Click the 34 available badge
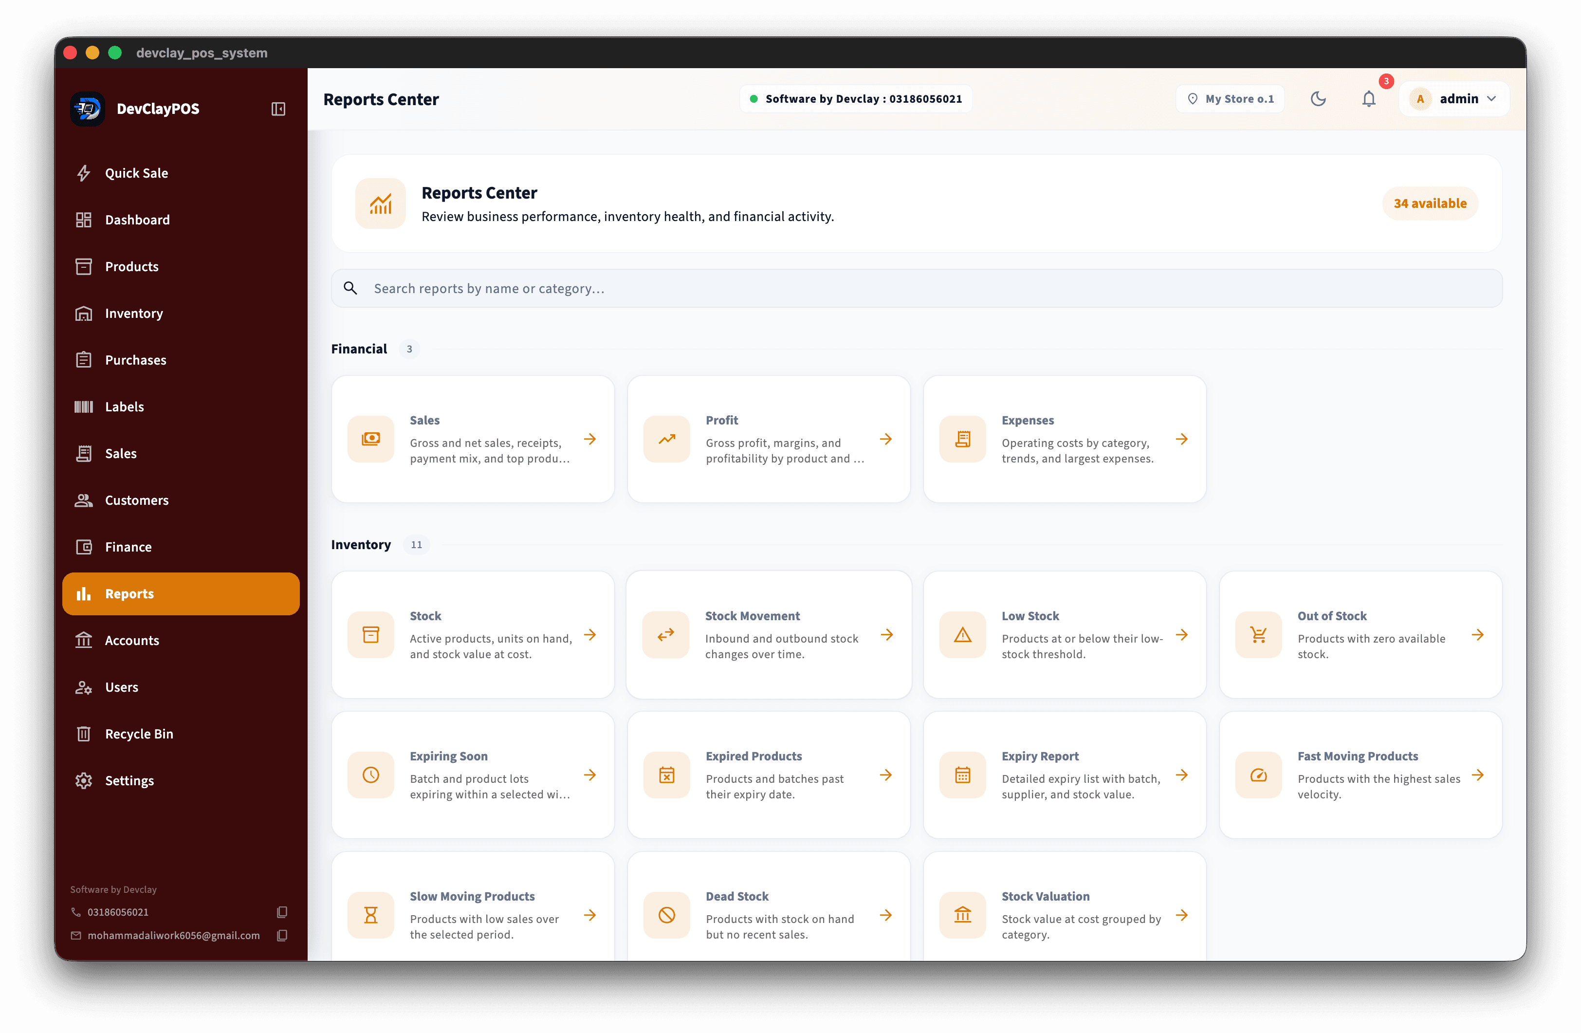The image size is (1581, 1033). click(x=1430, y=203)
